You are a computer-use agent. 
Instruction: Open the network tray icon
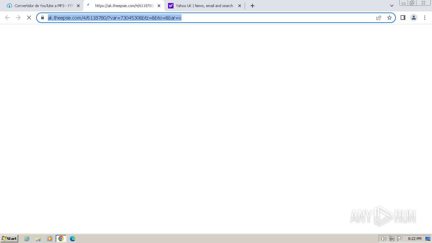tap(392, 239)
